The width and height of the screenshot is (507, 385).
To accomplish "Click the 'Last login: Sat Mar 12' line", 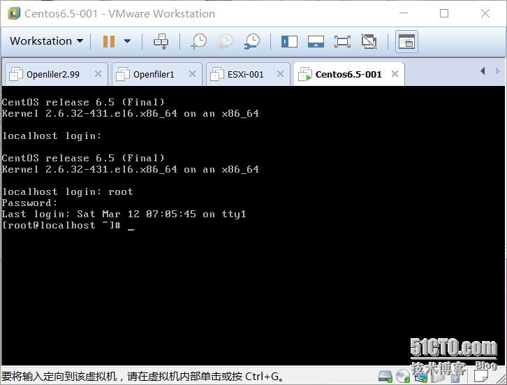I will point(124,215).
